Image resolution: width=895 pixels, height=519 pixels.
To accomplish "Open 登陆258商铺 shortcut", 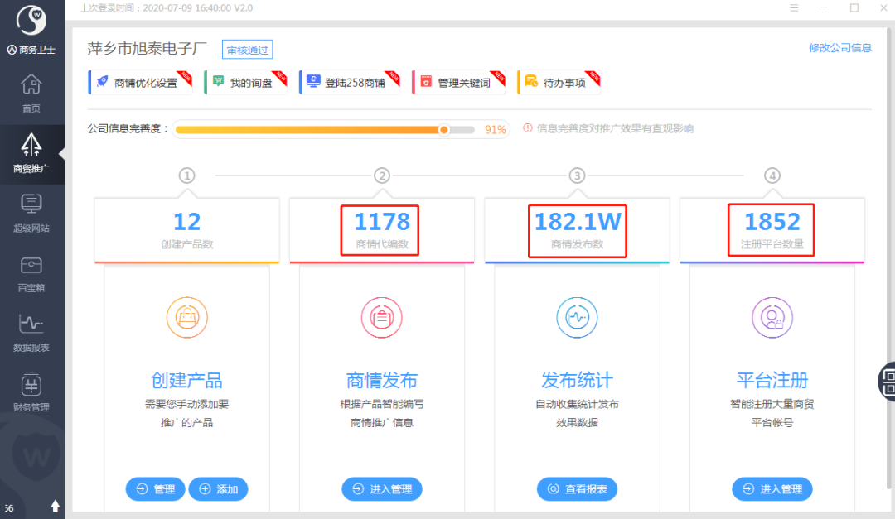I will tap(350, 82).
